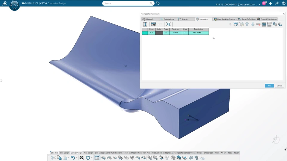Open the help question mark icon
287x161 pixels.
283,3
